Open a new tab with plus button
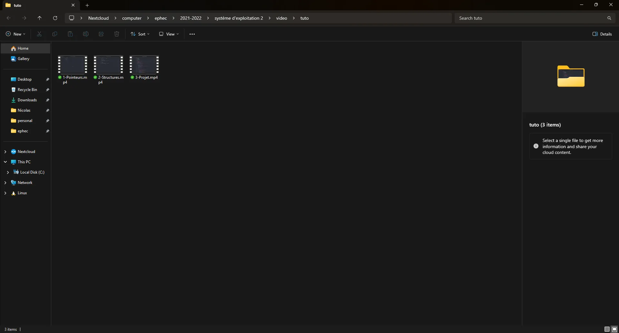 pos(87,5)
